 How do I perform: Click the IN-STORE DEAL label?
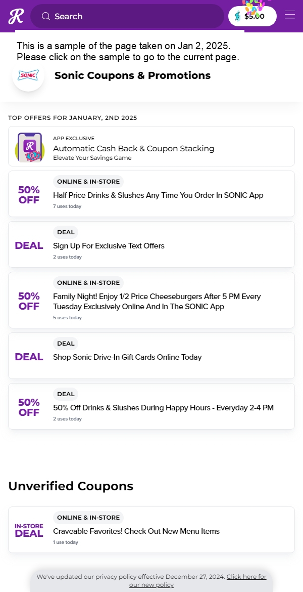[29, 530]
